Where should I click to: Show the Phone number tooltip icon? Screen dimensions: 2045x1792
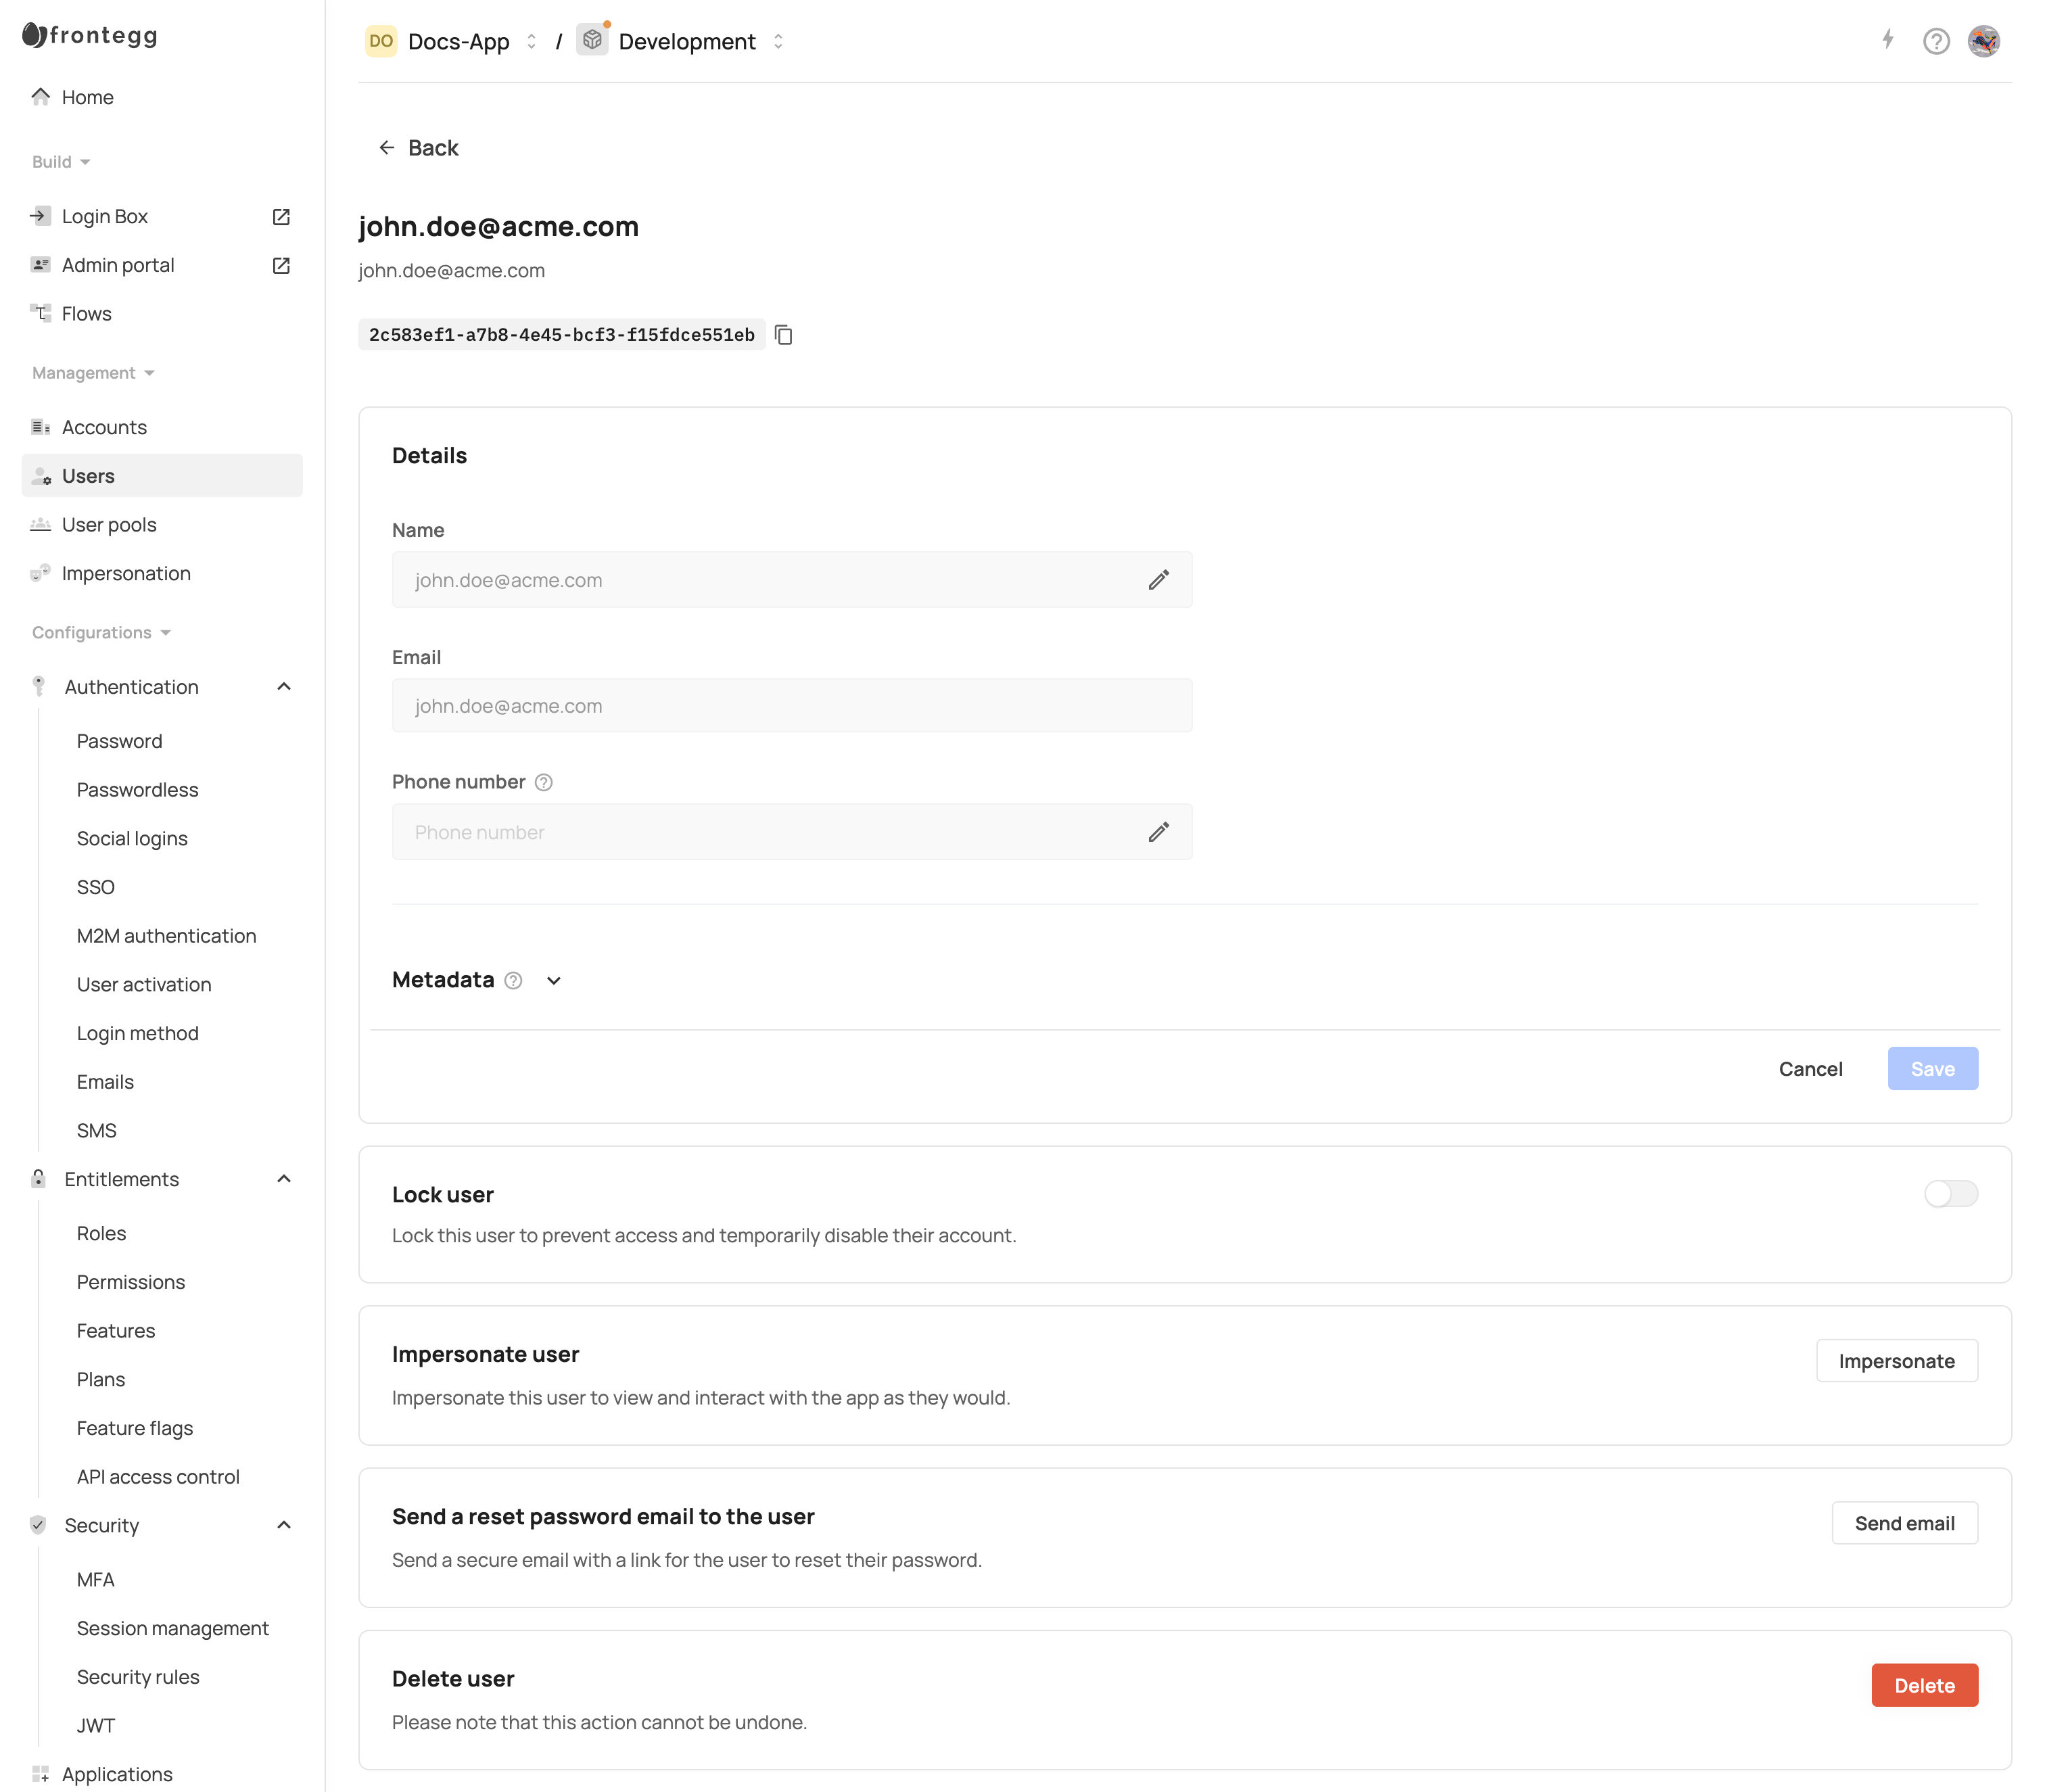click(x=543, y=782)
